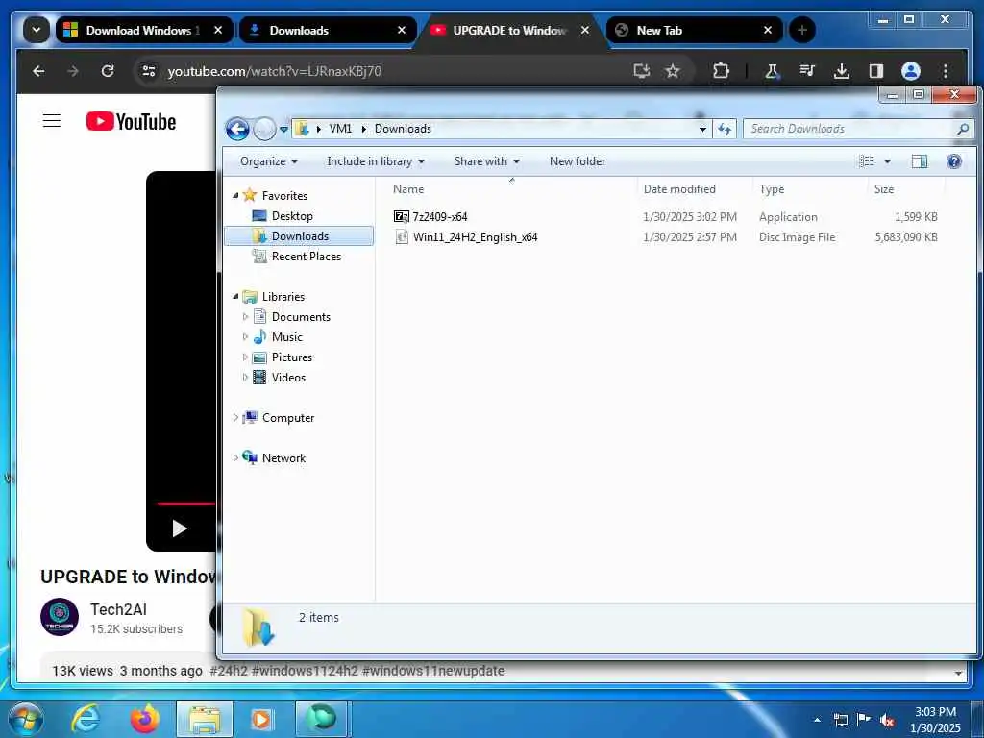
Task: Select the Pictures library
Action: pos(292,357)
